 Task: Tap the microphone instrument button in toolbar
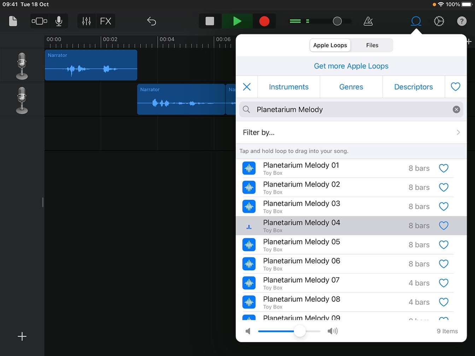coord(59,21)
